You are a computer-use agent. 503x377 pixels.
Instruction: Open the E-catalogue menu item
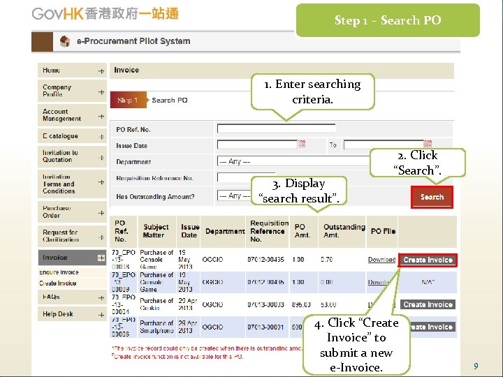click(72, 136)
